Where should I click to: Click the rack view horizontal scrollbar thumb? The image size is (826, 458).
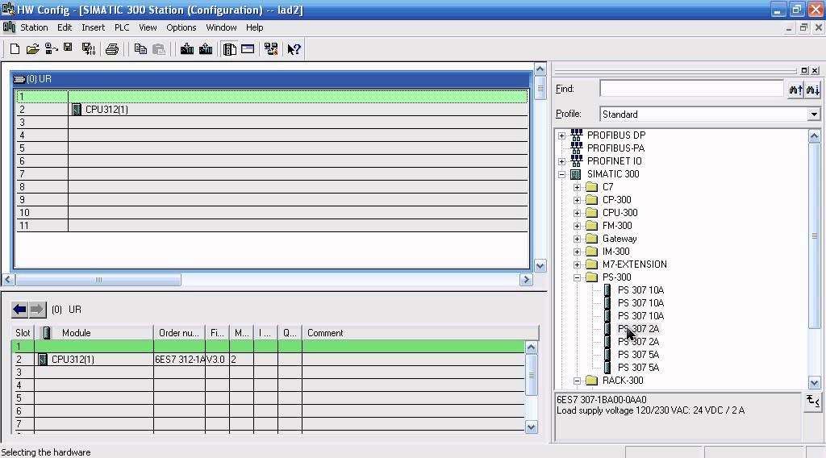pos(98,280)
